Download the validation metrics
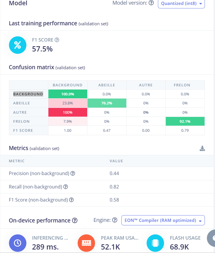Viewport: 215px width, 253px height. pos(202,149)
